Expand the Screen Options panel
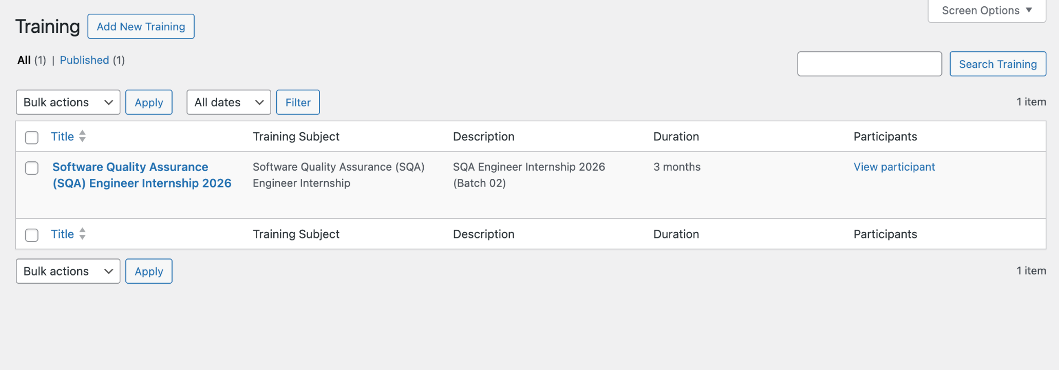 pos(986,11)
